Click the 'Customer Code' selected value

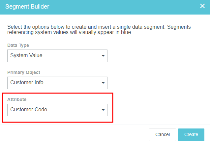pyautogui.click(x=29, y=110)
